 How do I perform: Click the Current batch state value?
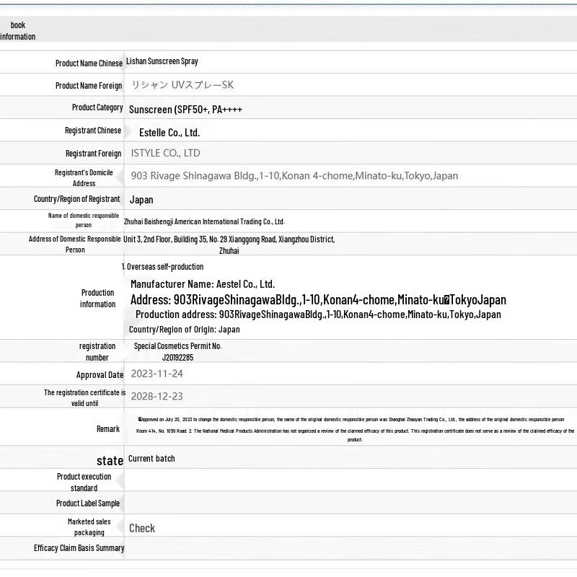pyautogui.click(x=151, y=459)
